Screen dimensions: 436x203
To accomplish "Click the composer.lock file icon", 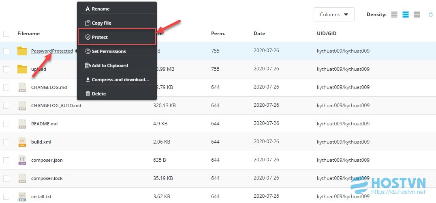I will [22, 178].
